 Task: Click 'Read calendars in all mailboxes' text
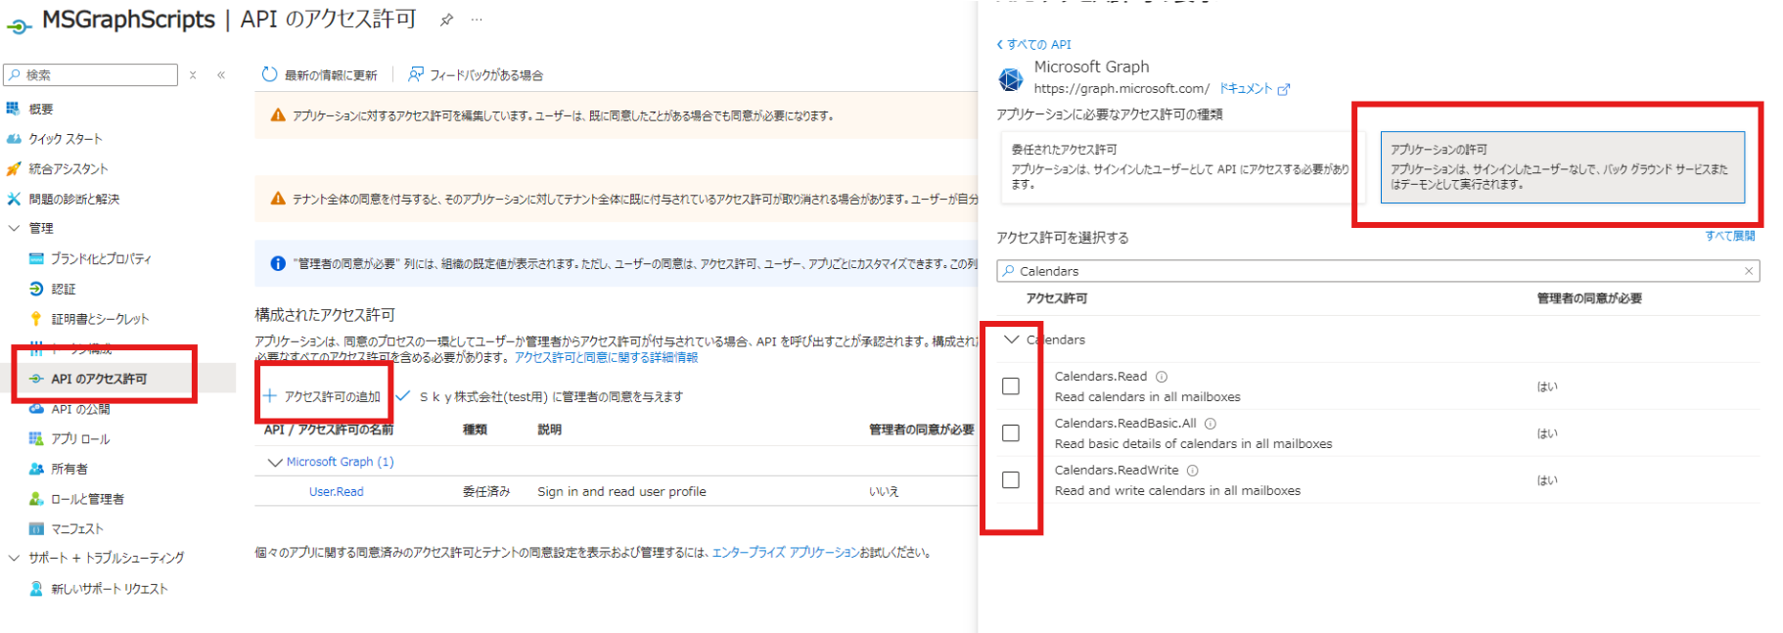click(x=1147, y=397)
